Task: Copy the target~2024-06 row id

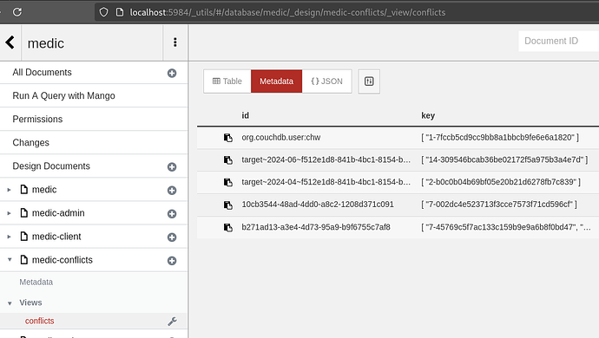Action: (x=228, y=160)
